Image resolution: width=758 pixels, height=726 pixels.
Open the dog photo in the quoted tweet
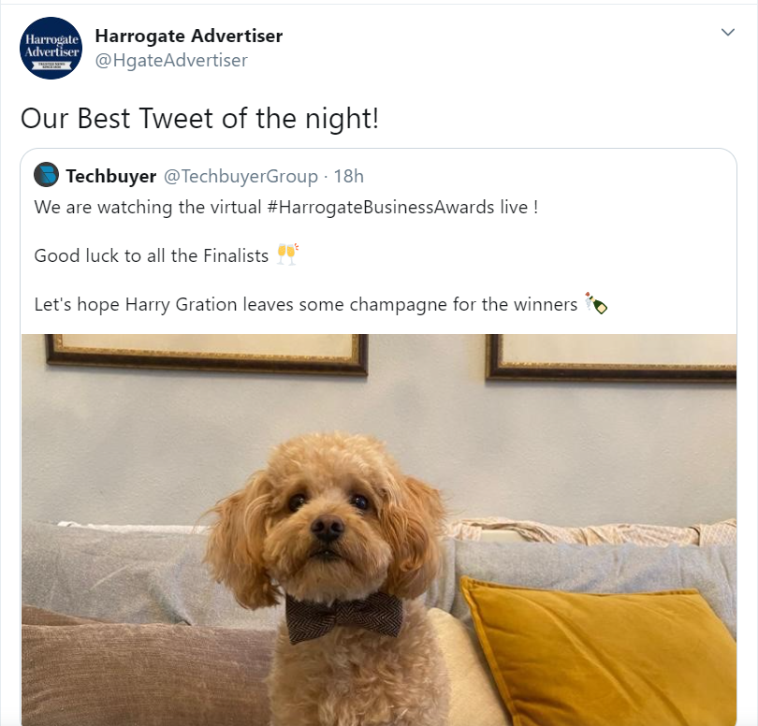tap(379, 530)
